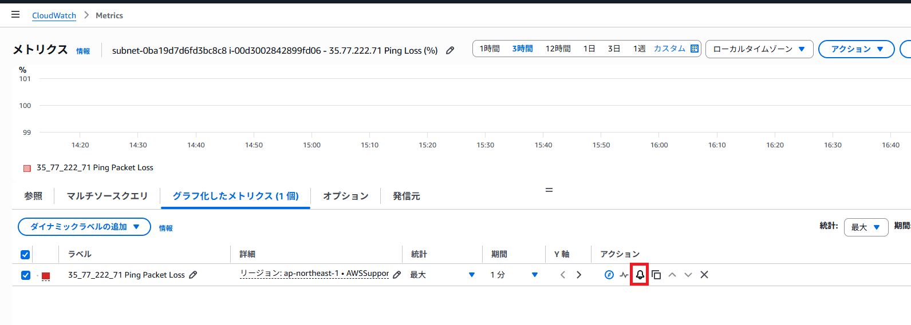Change row period 1 分 dropdown
Screen dimensions: 911x325
514,275
